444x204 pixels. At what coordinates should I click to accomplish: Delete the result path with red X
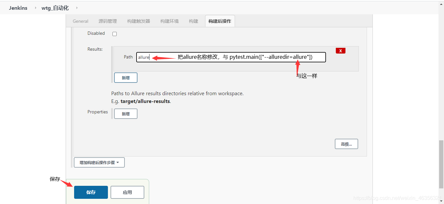pyautogui.click(x=340, y=51)
